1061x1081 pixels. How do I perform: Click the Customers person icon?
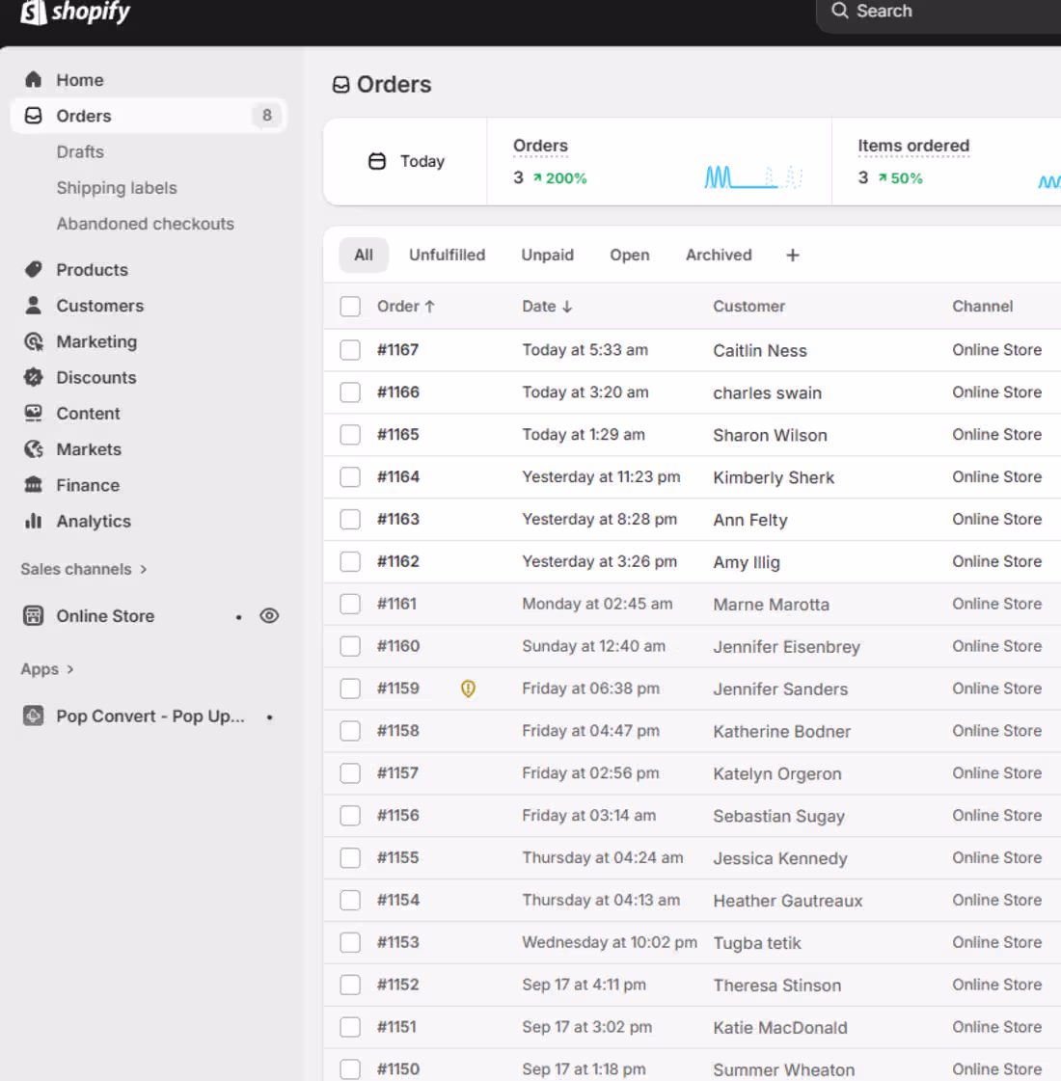33,306
